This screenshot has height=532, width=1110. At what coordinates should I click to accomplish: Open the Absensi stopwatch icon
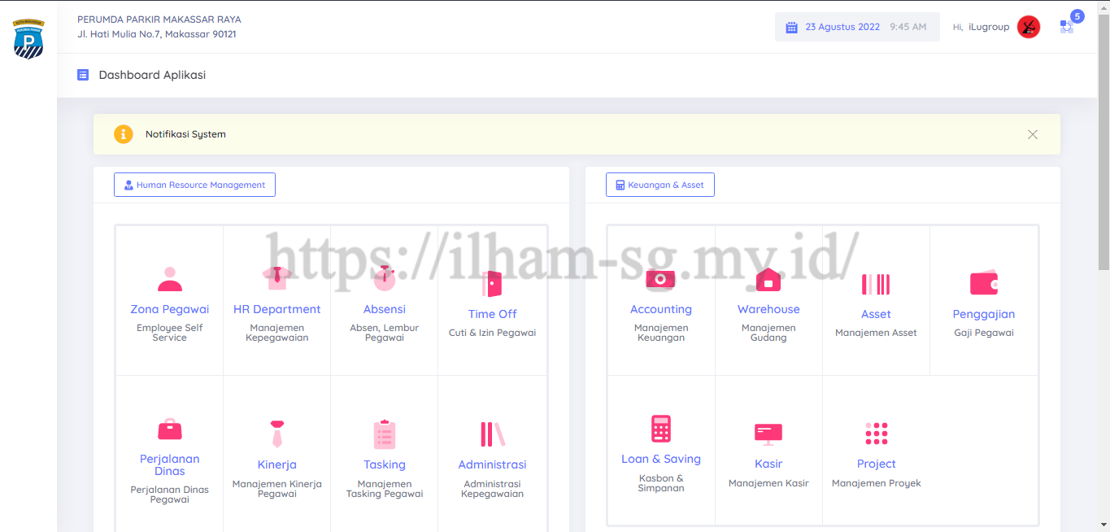point(384,278)
